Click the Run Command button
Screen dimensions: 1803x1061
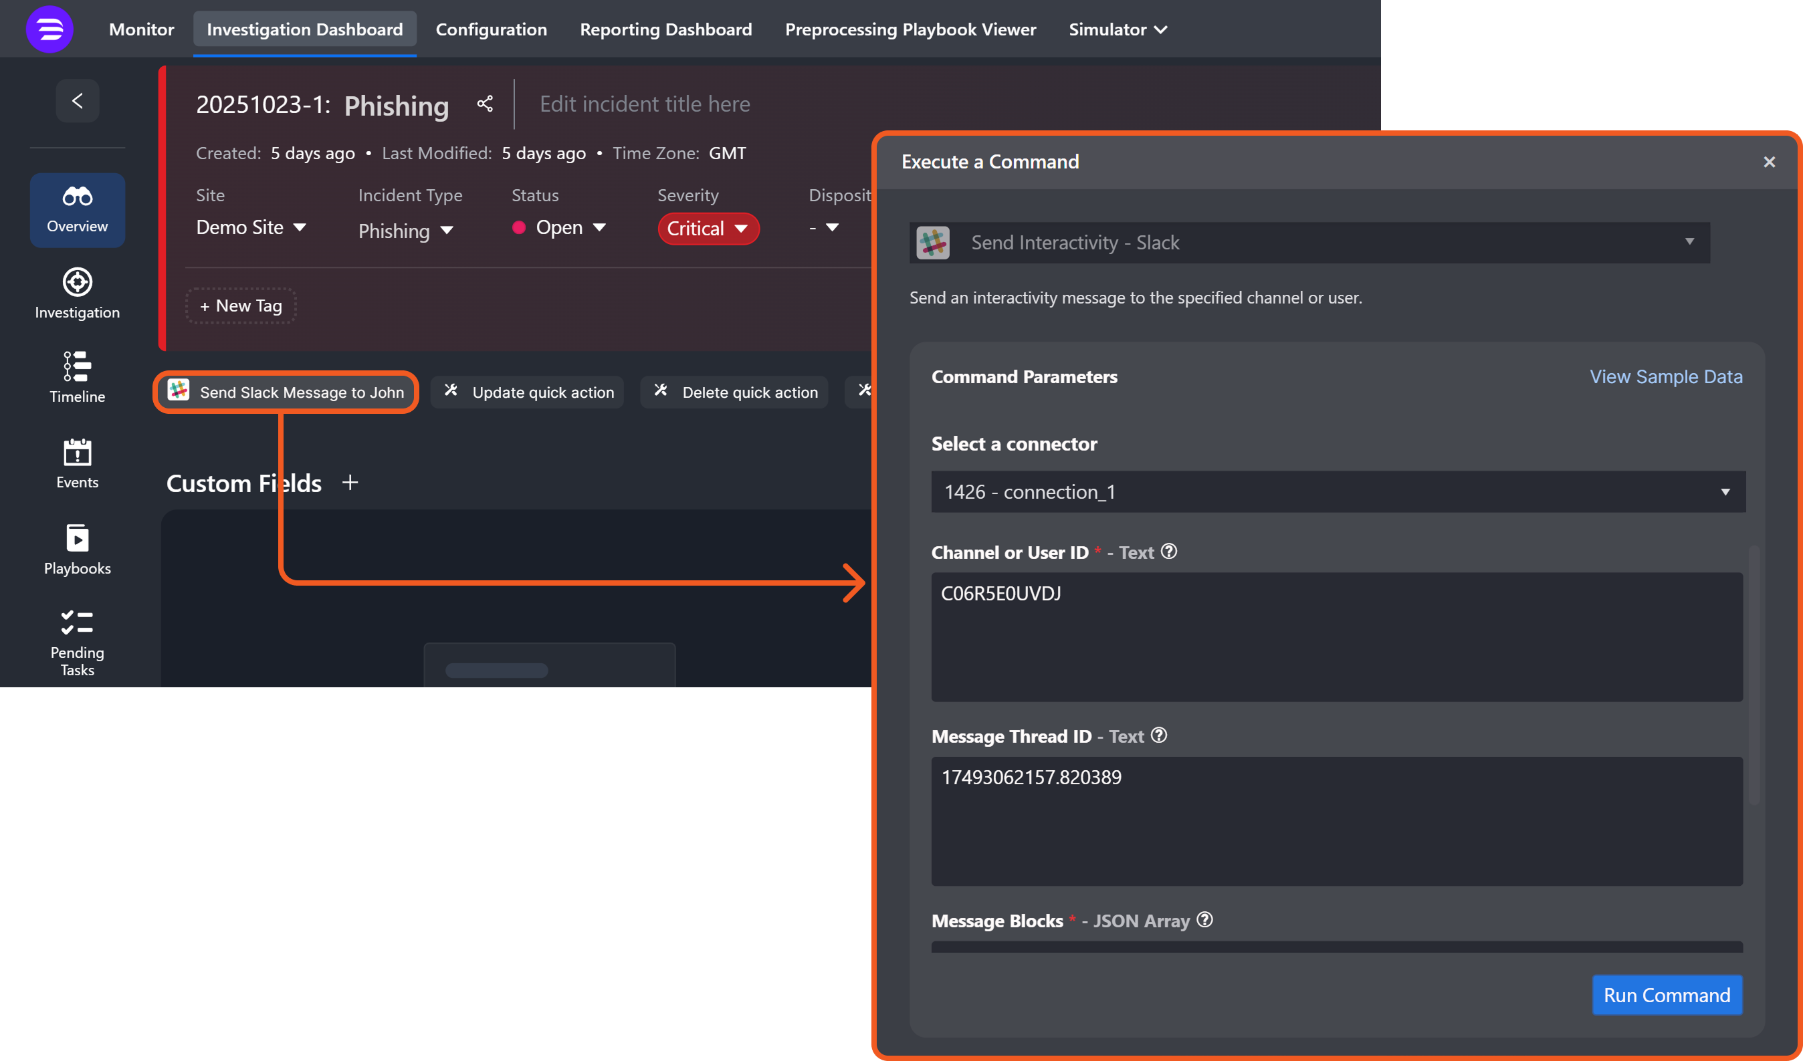click(x=1666, y=995)
